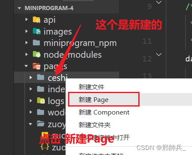Collapse the zuoy folder arrow
This screenshot has width=192, height=155.
[x=30, y=124]
